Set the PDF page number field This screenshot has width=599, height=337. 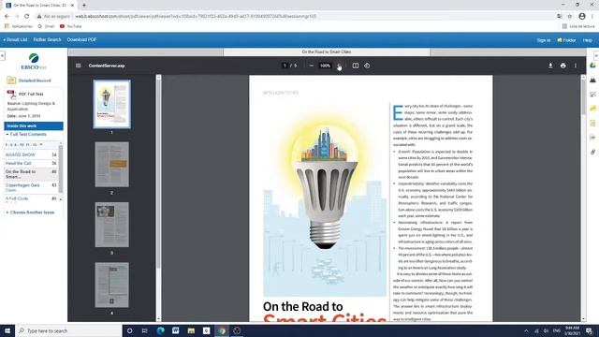pyautogui.click(x=285, y=66)
